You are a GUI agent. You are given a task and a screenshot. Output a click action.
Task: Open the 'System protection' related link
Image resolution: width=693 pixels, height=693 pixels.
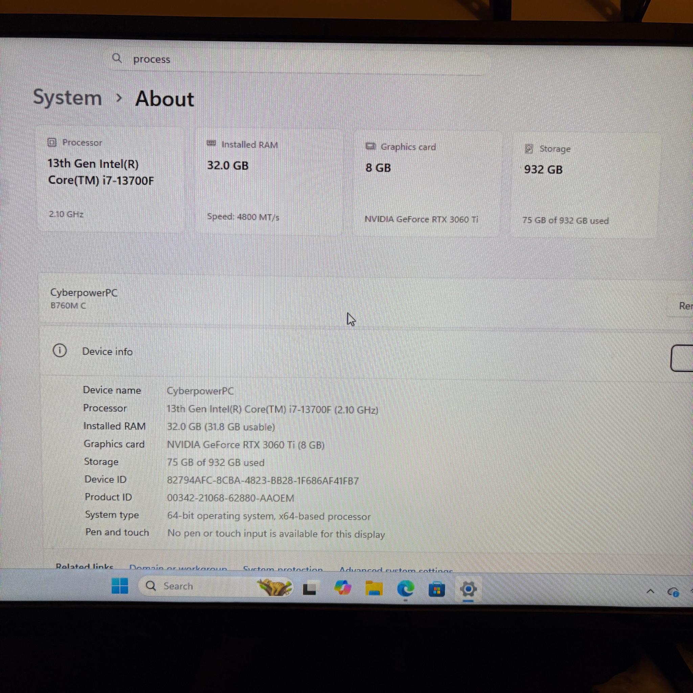(283, 568)
